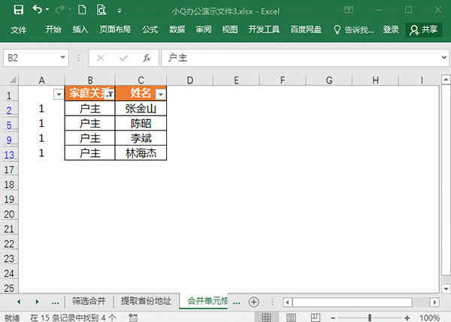The image size is (451, 322).
Task: Open the 姓名 filter dropdown
Action: 161,95
